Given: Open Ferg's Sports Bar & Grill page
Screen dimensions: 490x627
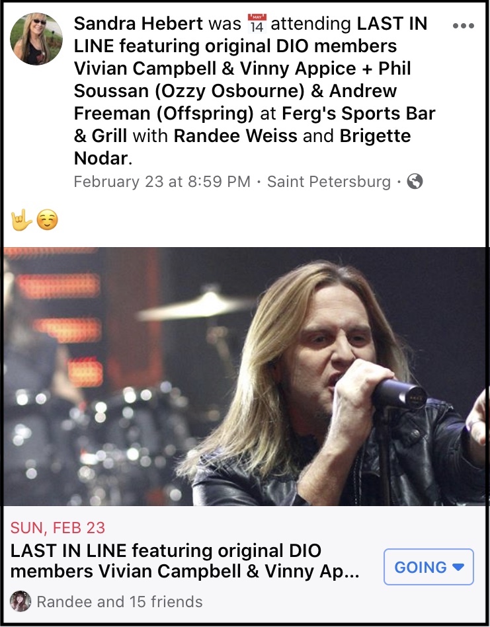Looking at the screenshot, I should [x=255, y=124].
